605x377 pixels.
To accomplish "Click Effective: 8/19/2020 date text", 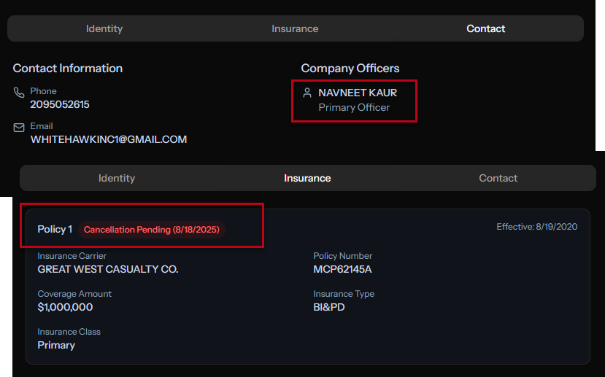I will tap(537, 227).
